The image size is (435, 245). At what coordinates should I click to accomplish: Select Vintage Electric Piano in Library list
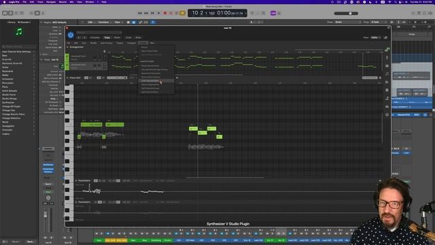[14, 114]
